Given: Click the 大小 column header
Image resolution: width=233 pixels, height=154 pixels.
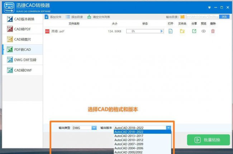Looking at the screenshot, I should [115, 24].
